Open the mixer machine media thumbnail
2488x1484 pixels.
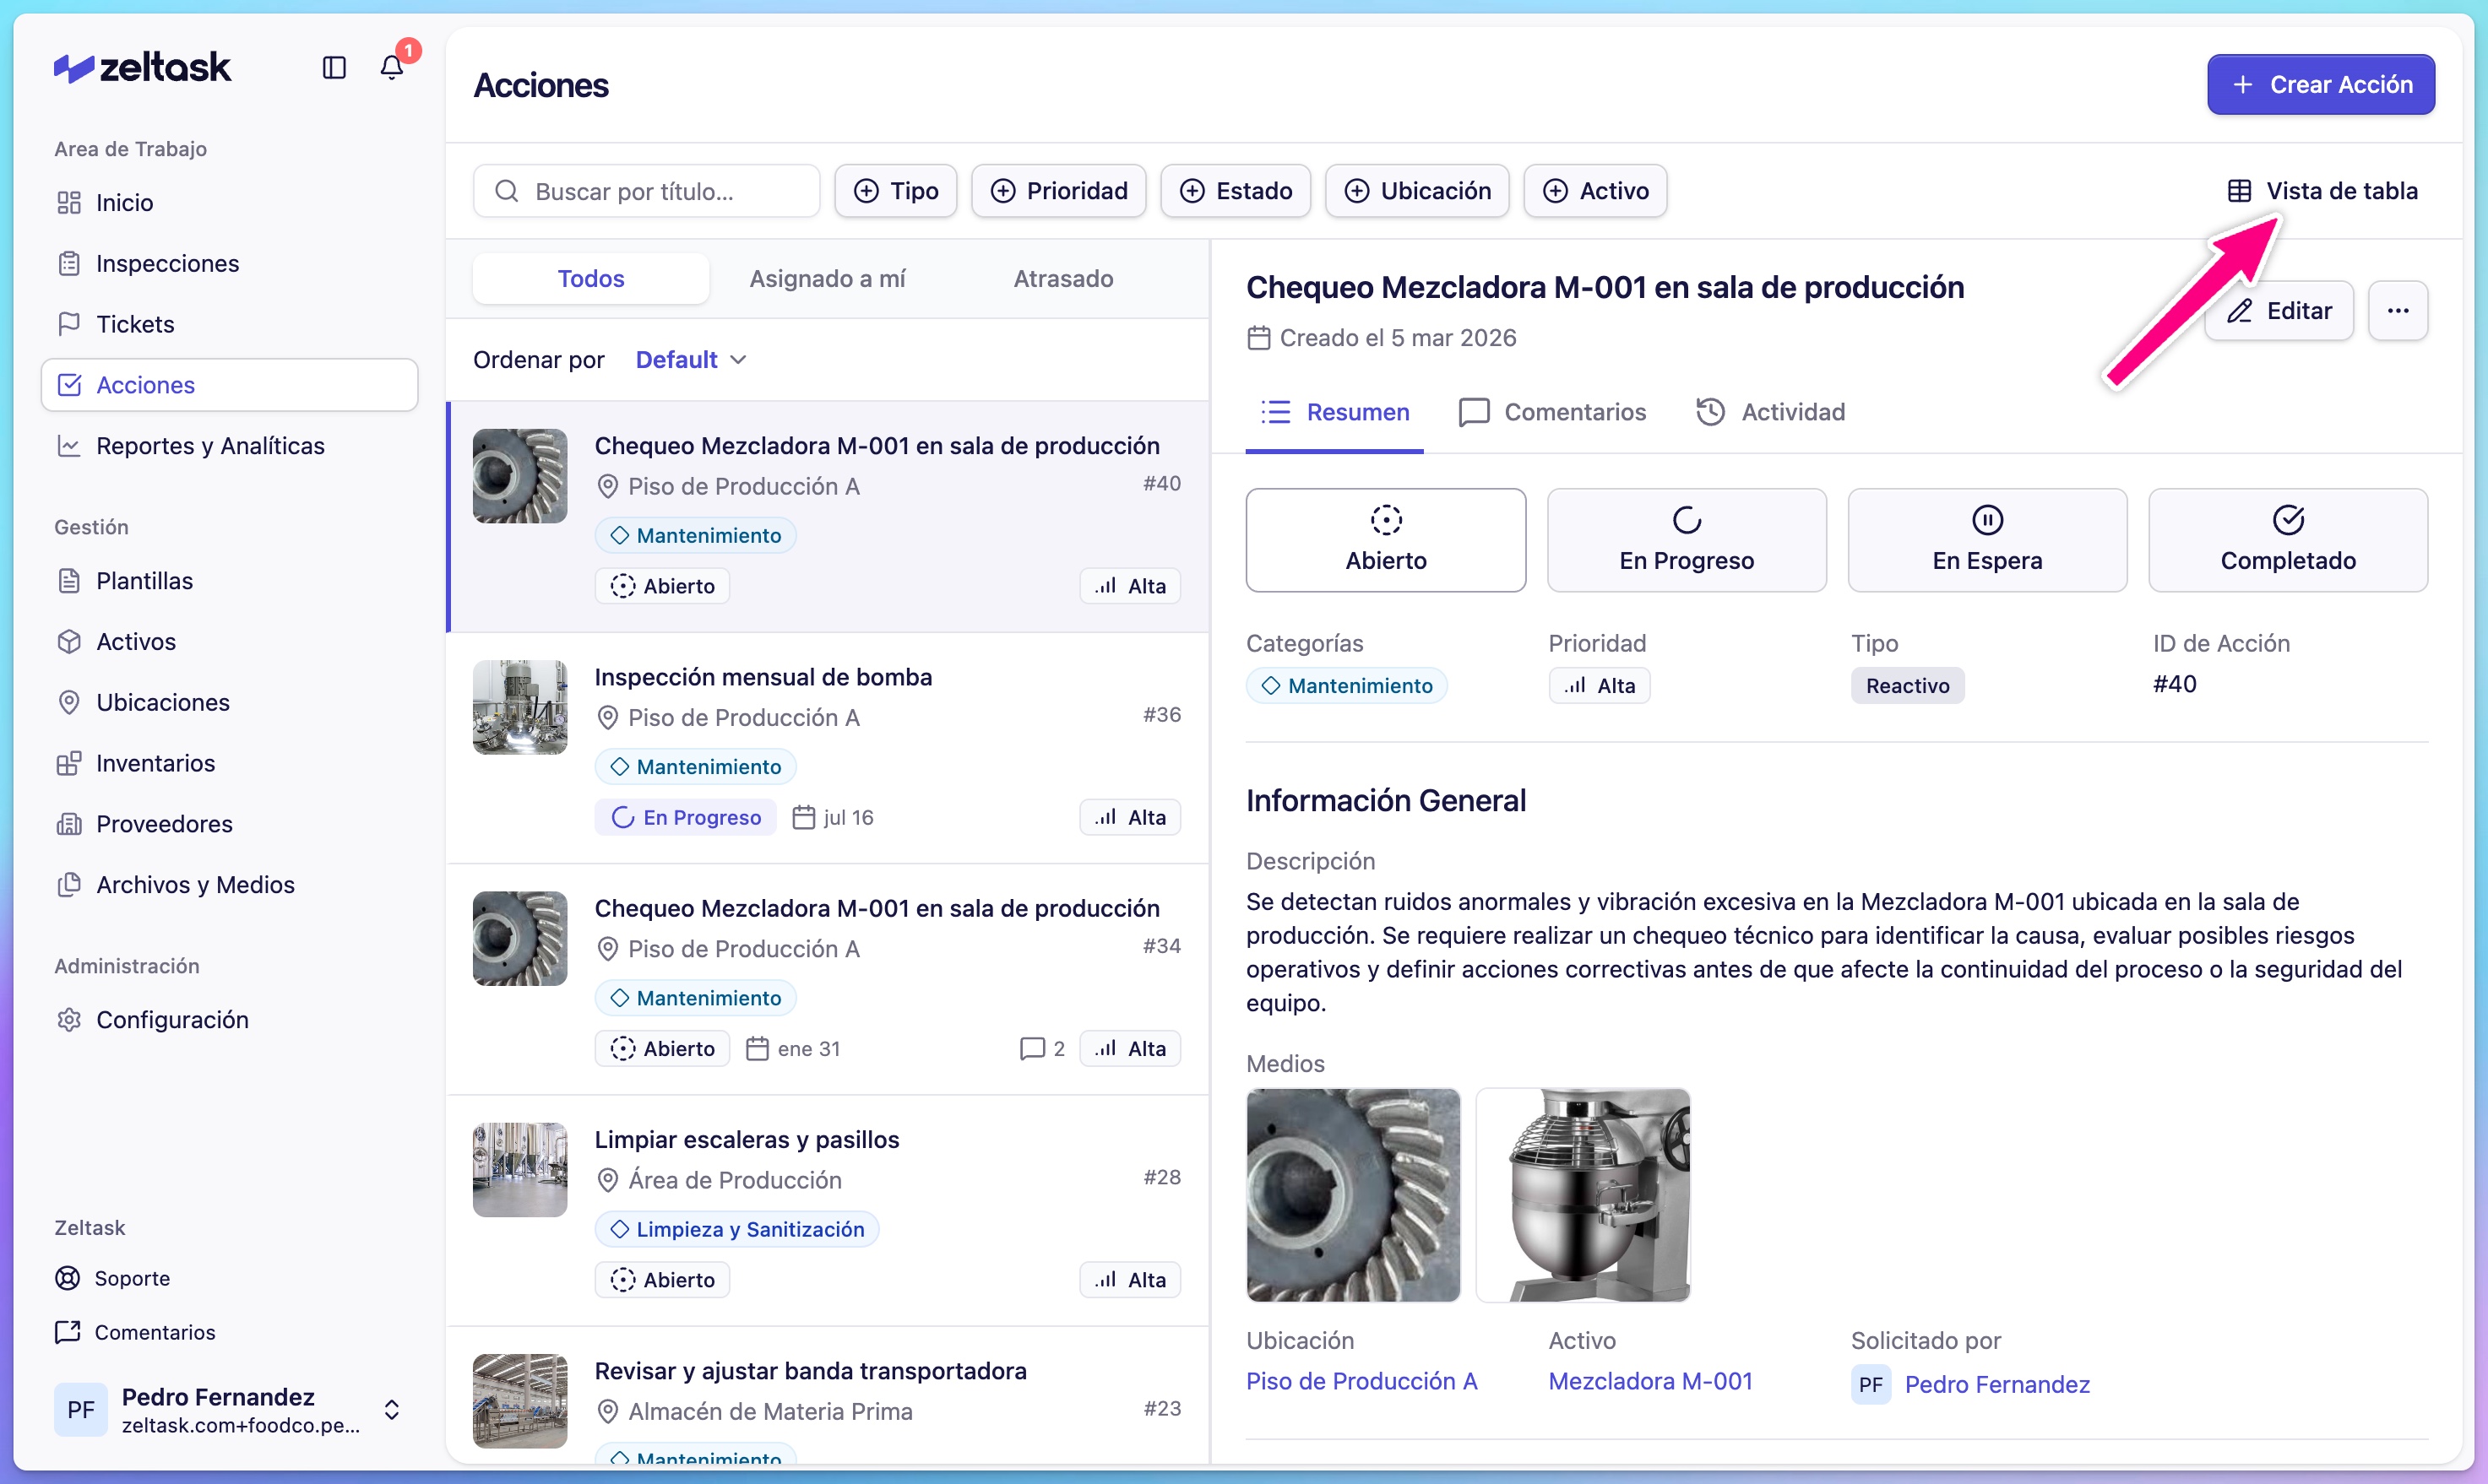click(x=1583, y=1195)
